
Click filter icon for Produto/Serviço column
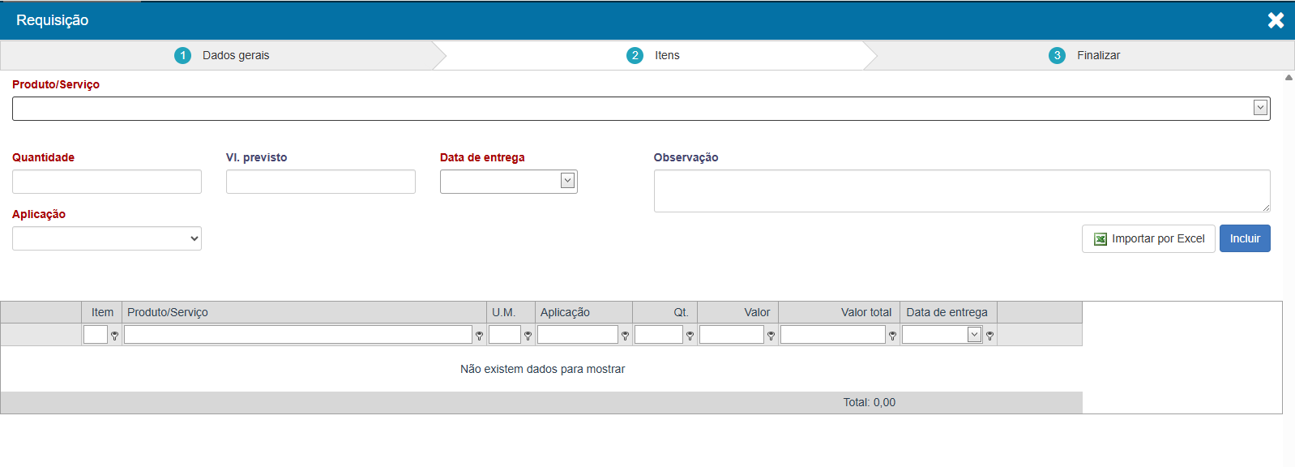479,336
